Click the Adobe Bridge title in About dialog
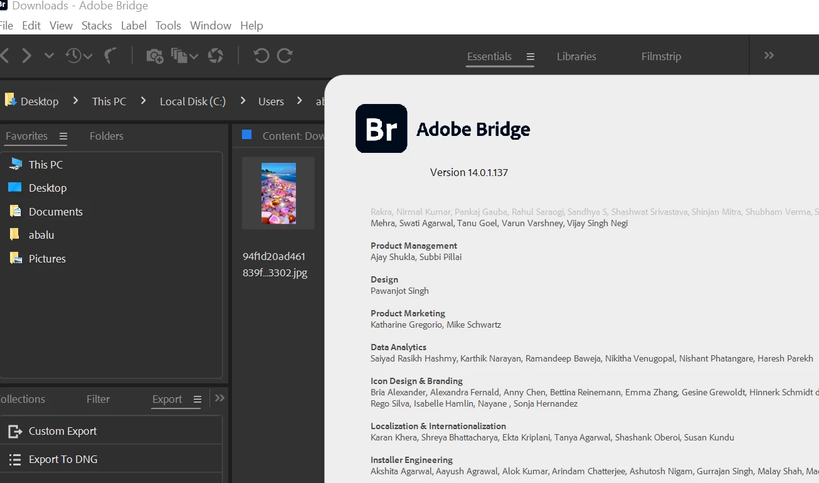This screenshot has width=819, height=483. [x=473, y=129]
